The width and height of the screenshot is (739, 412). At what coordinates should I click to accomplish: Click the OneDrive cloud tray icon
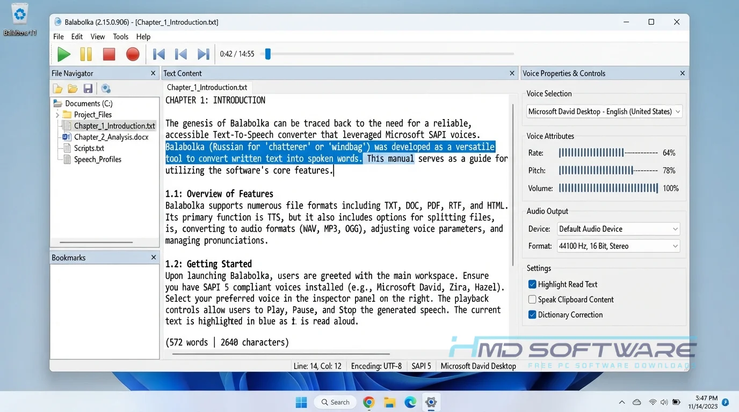pyautogui.click(x=637, y=402)
